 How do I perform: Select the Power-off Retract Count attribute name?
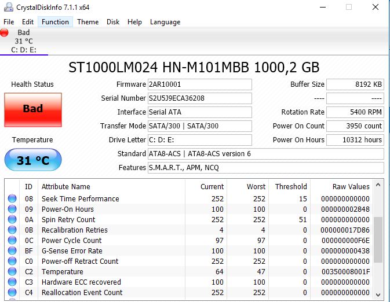coord(80,262)
